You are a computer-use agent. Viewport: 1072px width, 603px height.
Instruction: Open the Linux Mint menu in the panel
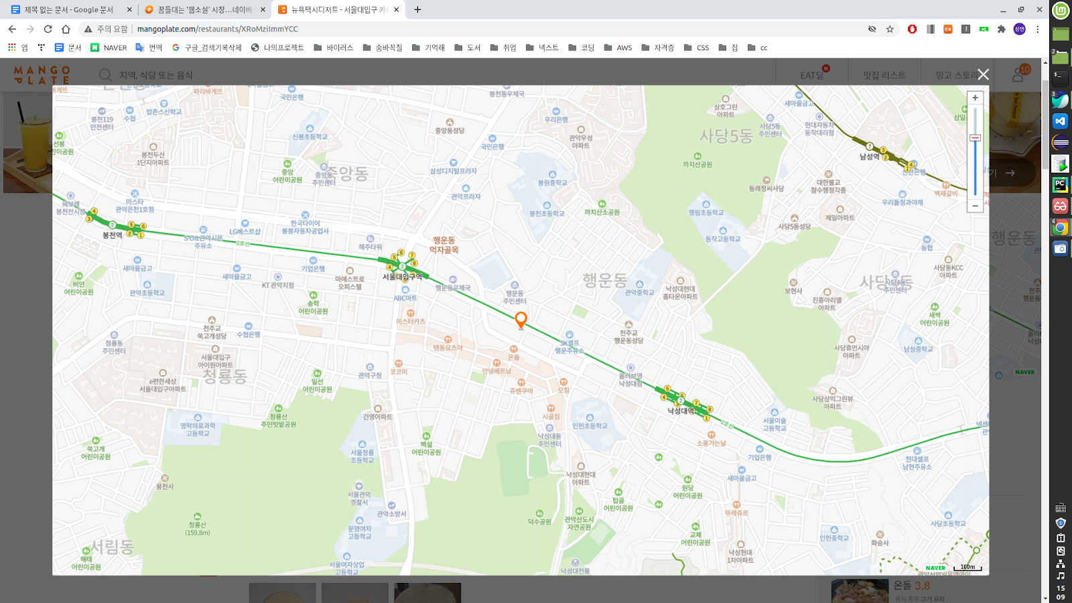1061,10
